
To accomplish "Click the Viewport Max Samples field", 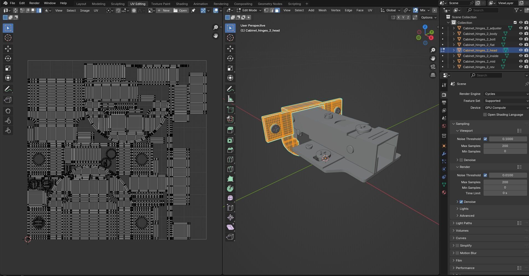I will [x=505, y=146].
